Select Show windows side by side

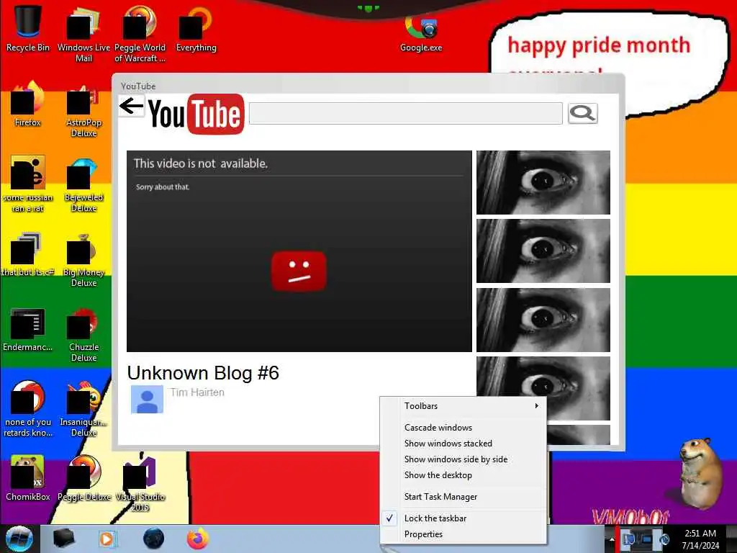tap(463, 459)
